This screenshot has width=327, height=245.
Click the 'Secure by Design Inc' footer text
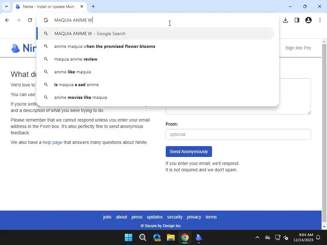tap(161, 226)
